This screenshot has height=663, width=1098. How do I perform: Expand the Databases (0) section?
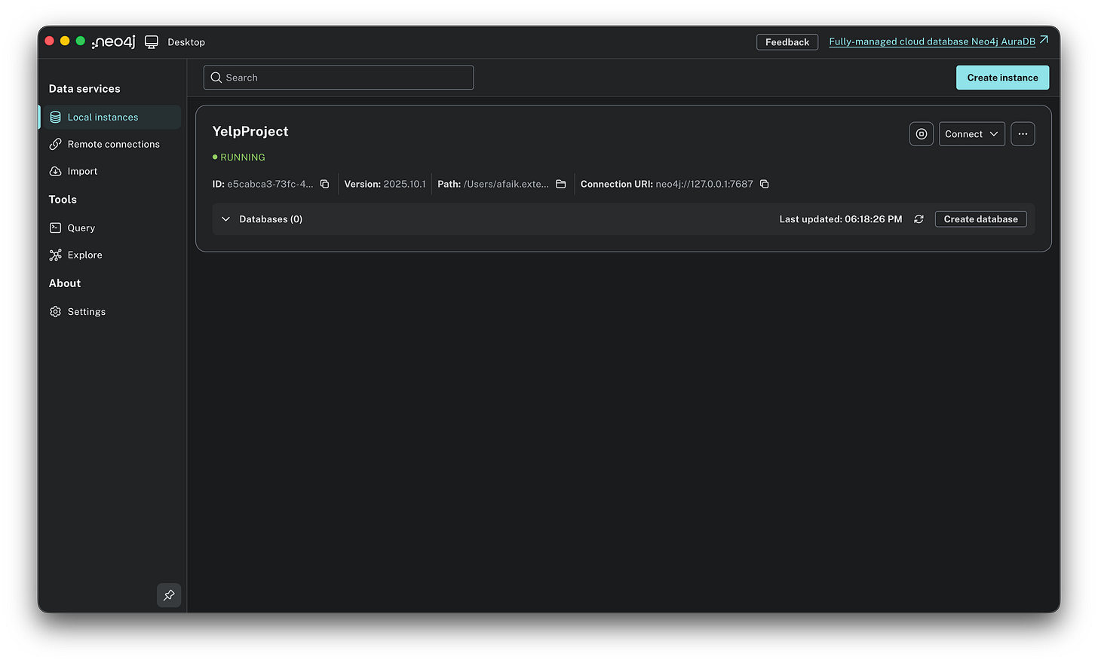(x=225, y=218)
